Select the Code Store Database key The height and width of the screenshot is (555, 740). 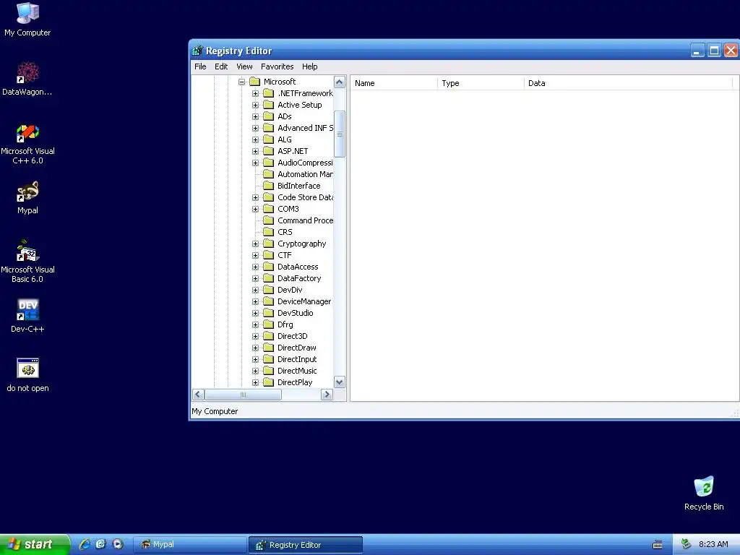tap(305, 197)
